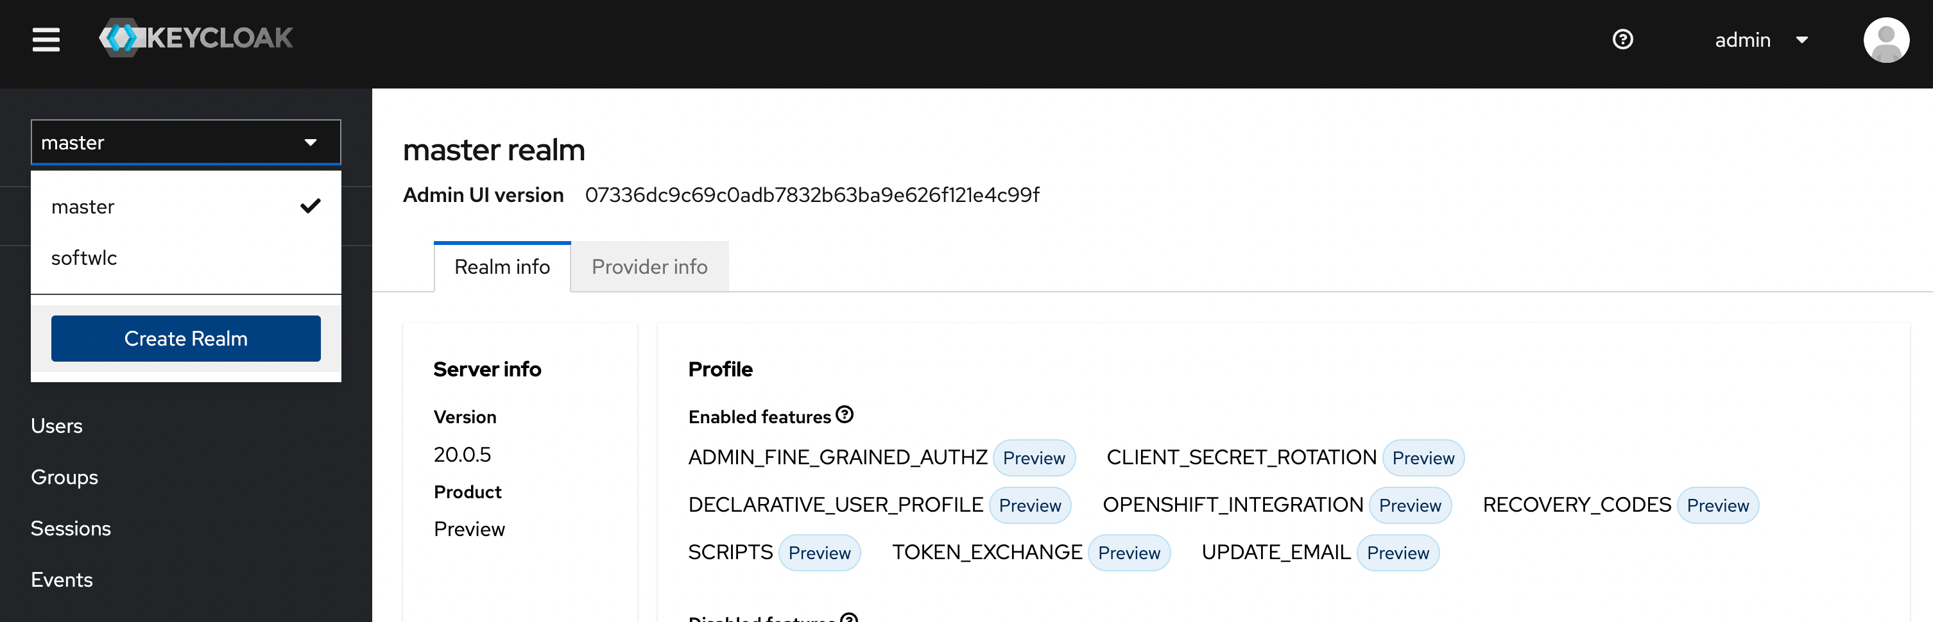Viewport: 1933px width, 622px height.
Task: Select the softwlc realm
Action: coord(84,258)
